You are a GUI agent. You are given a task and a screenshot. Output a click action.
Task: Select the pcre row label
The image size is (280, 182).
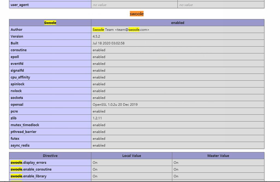click(14, 111)
